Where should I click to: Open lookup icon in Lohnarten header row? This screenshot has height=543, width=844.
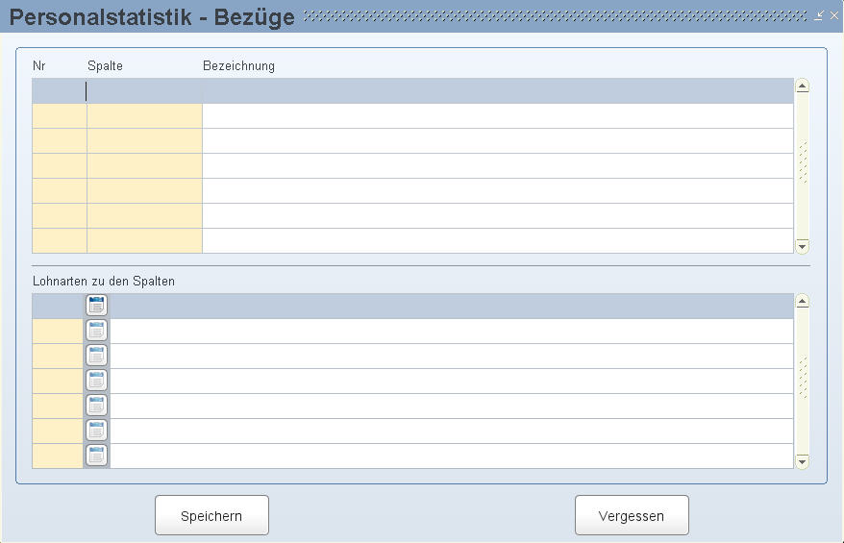[96, 305]
